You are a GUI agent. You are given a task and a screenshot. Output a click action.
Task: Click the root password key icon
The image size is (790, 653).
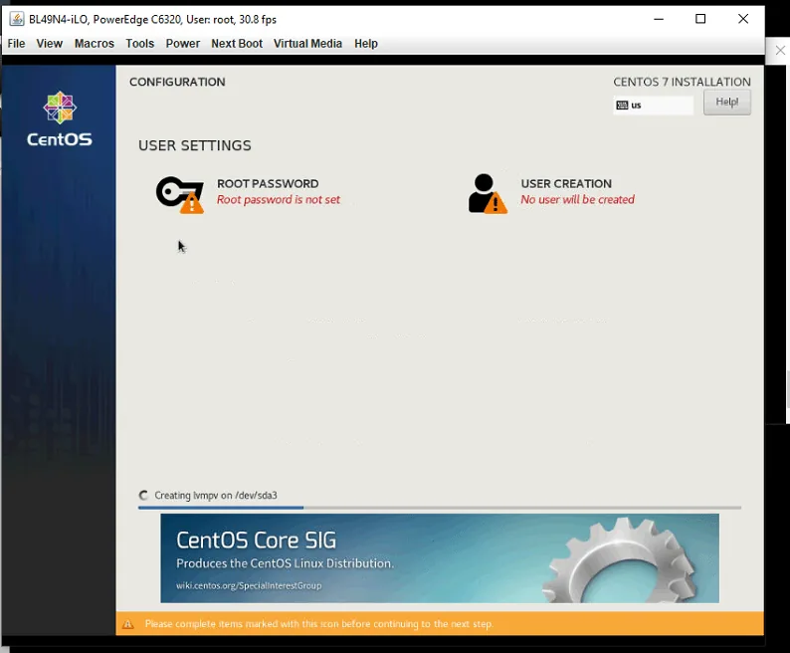click(180, 194)
